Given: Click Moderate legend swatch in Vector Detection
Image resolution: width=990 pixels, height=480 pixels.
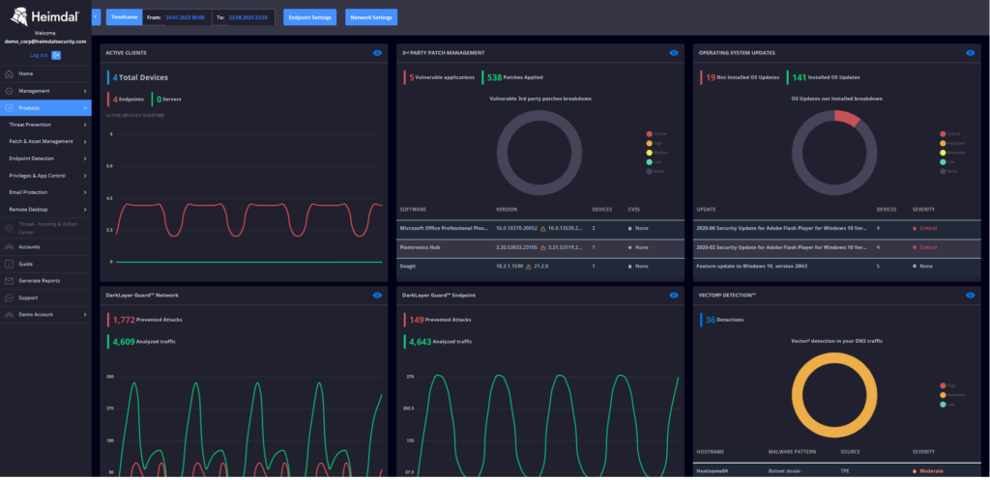Looking at the screenshot, I should [944, 395].
